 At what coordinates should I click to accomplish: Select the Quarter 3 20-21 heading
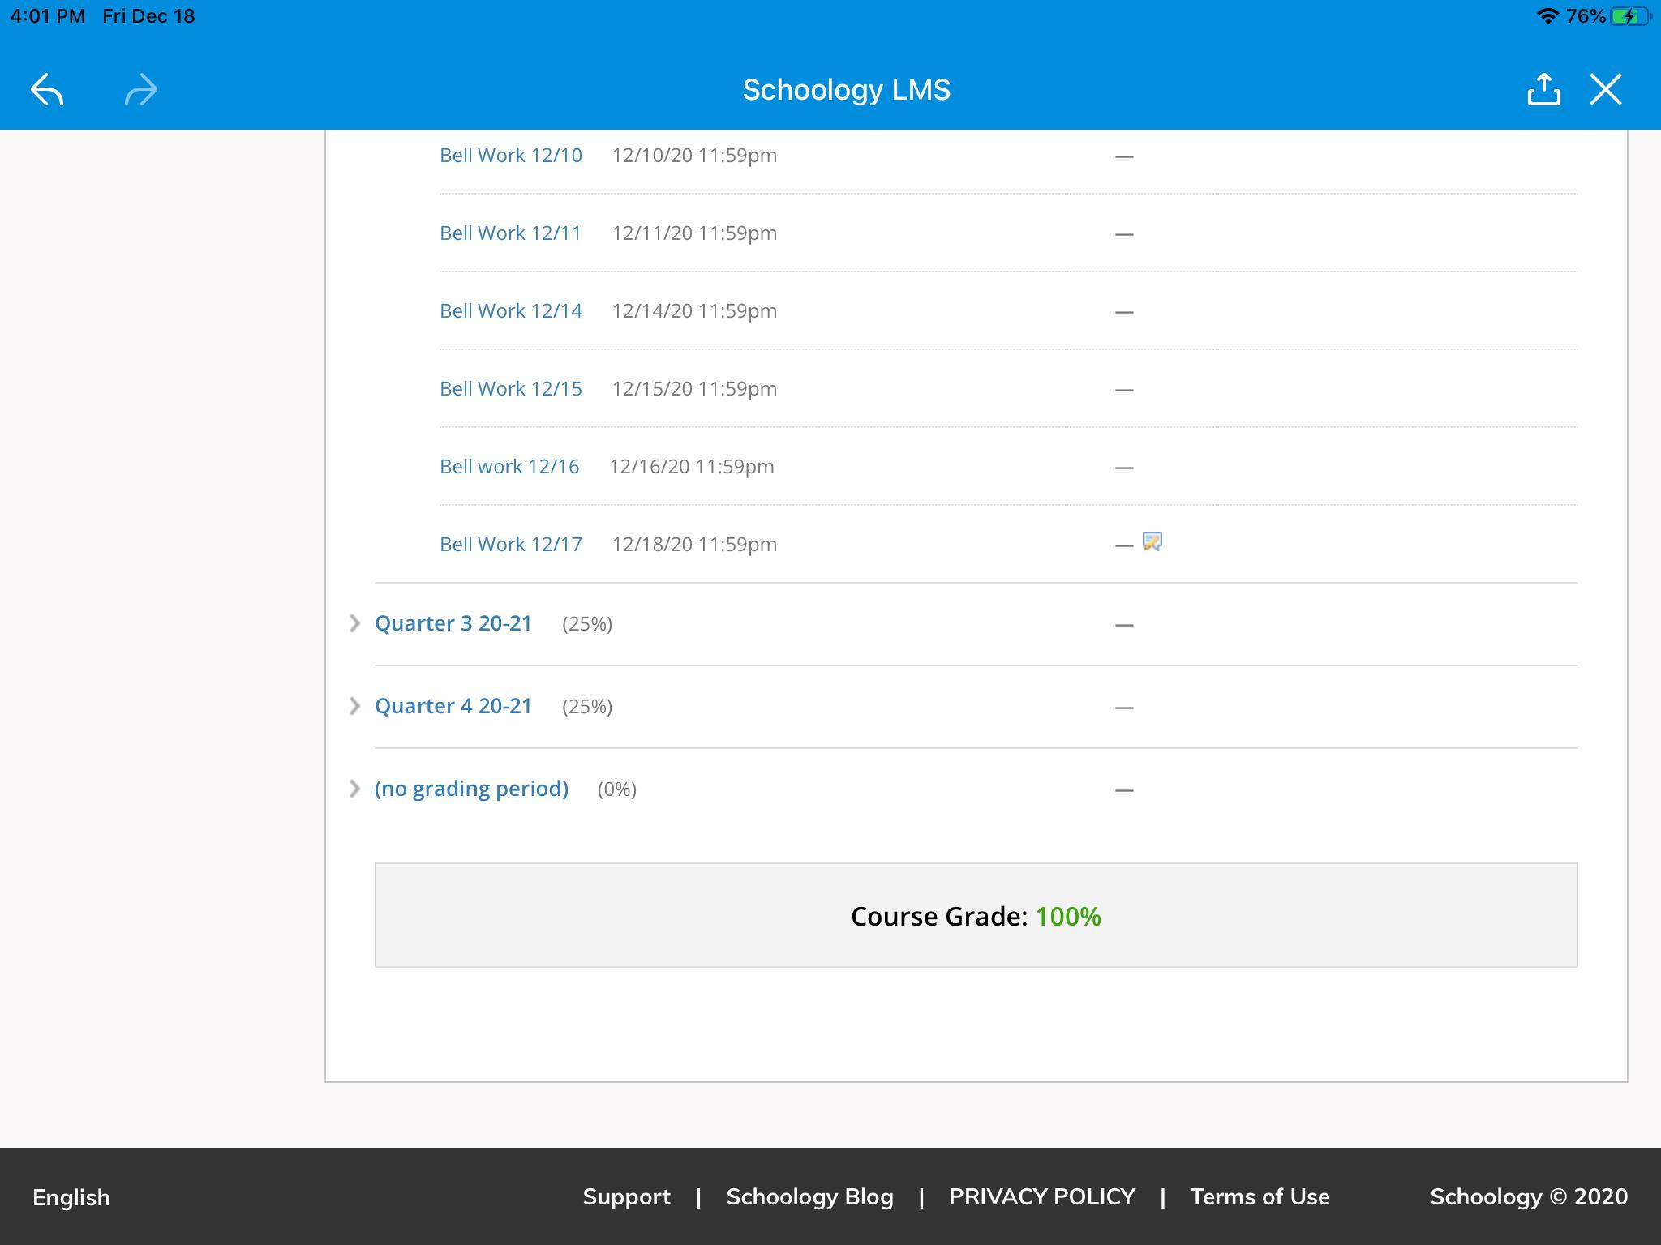tap(453, 623)
